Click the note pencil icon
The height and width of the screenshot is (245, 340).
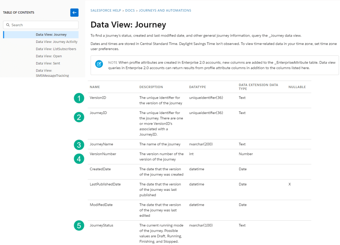coord(99,64)
